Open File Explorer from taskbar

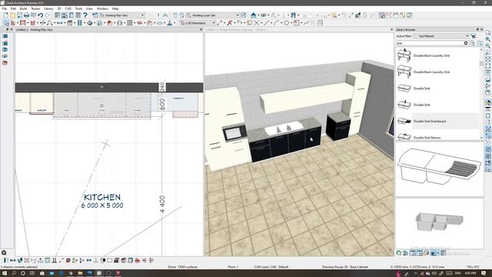point(80,273)
